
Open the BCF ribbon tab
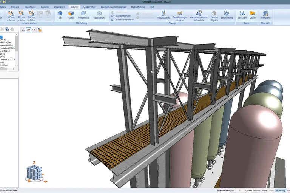(x=152, y=7)
